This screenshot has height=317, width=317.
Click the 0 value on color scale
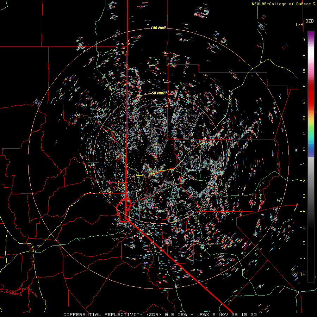[304, 149]
